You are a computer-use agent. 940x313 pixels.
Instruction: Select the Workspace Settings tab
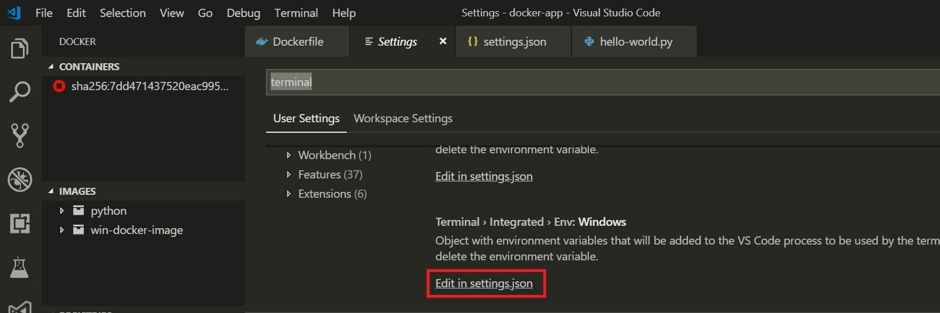click(x=403, y=118)
